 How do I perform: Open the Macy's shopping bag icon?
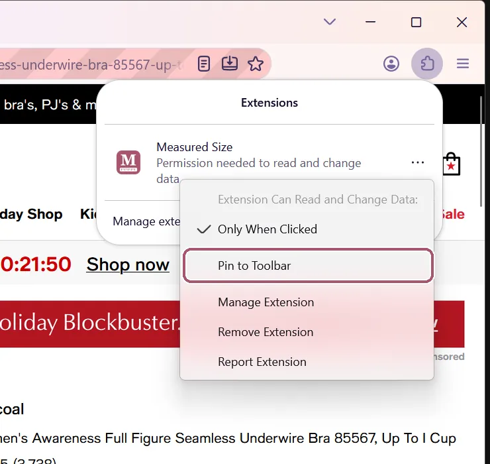pyautogui.click(x=451, y=164)
